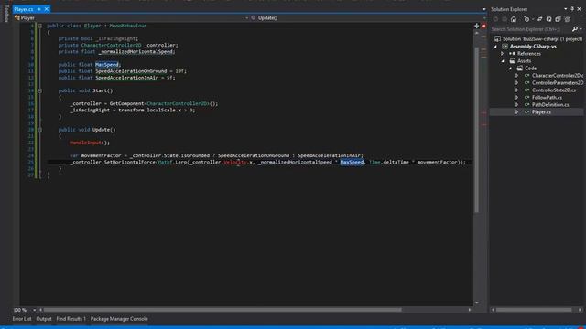Open the Toolbox side tab
The width and height of the screenshot is (586, 329).
tap(6, 13)
